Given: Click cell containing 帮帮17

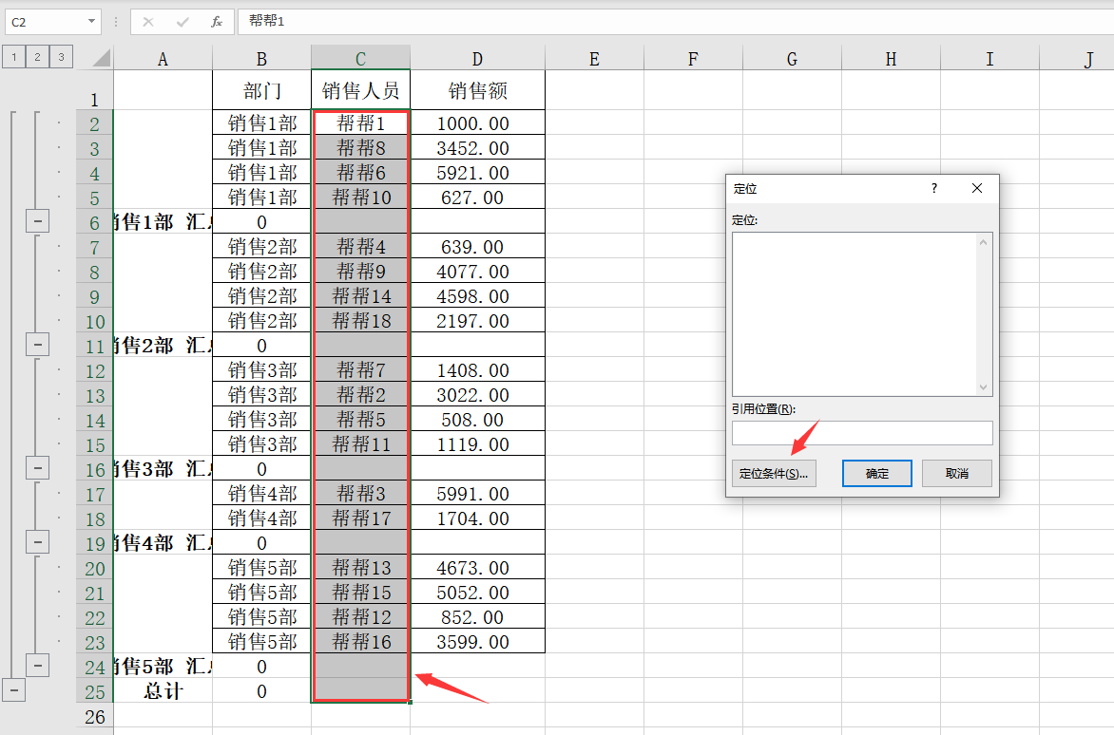Looking at the screenshot, I should [x=360, y=518].
